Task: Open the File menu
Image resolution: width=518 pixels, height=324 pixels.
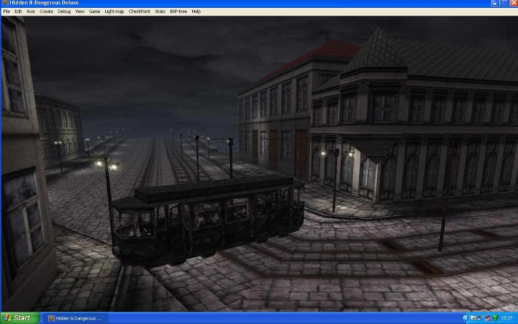Action: (6, 11)
